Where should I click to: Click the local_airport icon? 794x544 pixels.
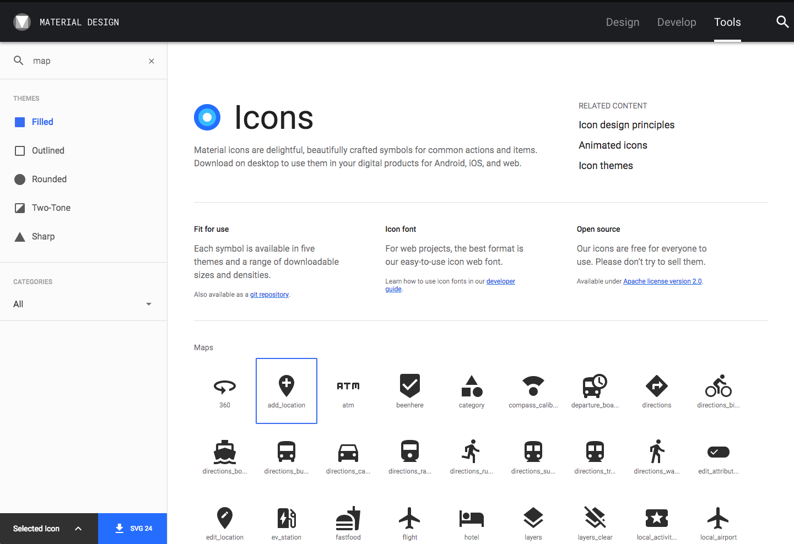click(x=718, y=523)
